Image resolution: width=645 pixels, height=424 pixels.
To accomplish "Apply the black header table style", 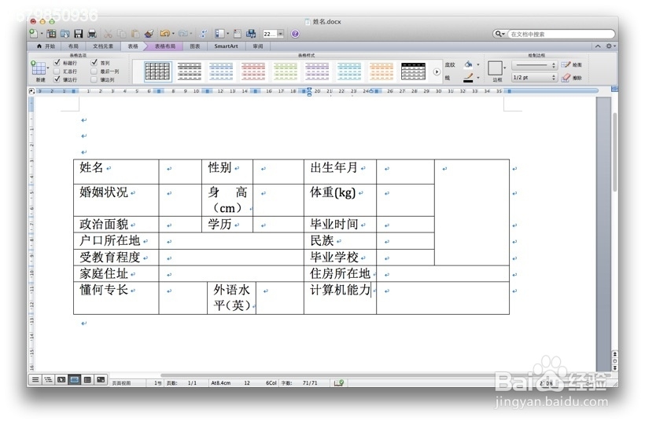I will (413, 71).
